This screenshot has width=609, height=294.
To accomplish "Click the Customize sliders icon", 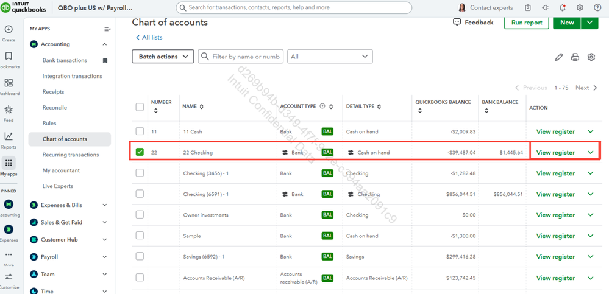I will (x=9, y=276).
